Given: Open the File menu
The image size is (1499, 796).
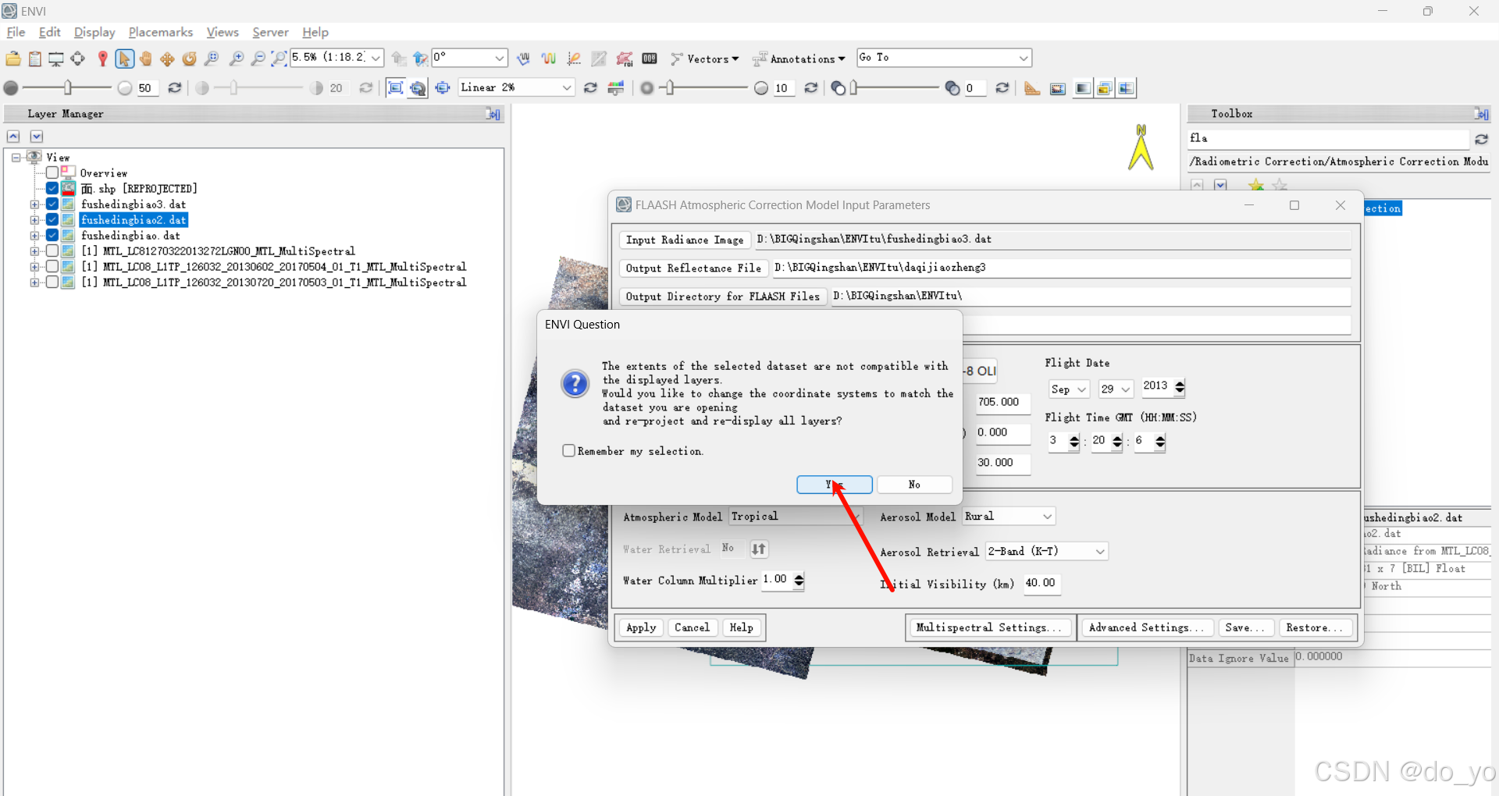Looking at the screenshot, I should point(16,32).
